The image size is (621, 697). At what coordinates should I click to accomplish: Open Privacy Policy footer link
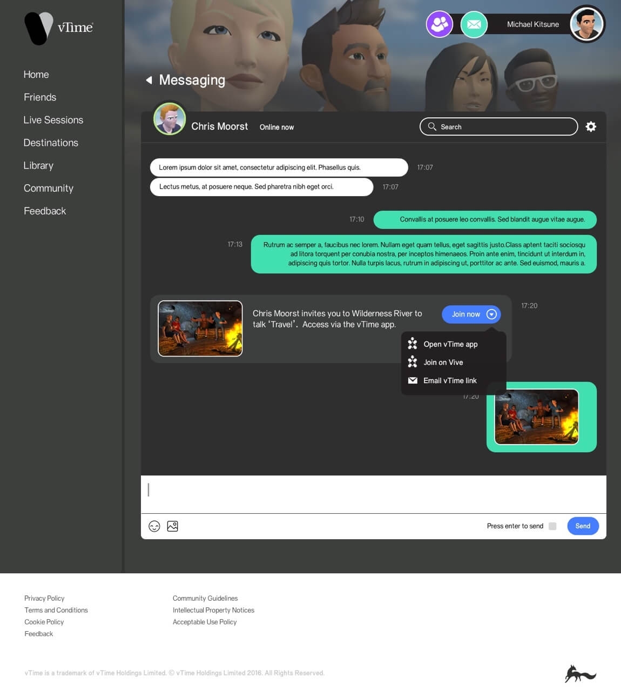(44, 598)
